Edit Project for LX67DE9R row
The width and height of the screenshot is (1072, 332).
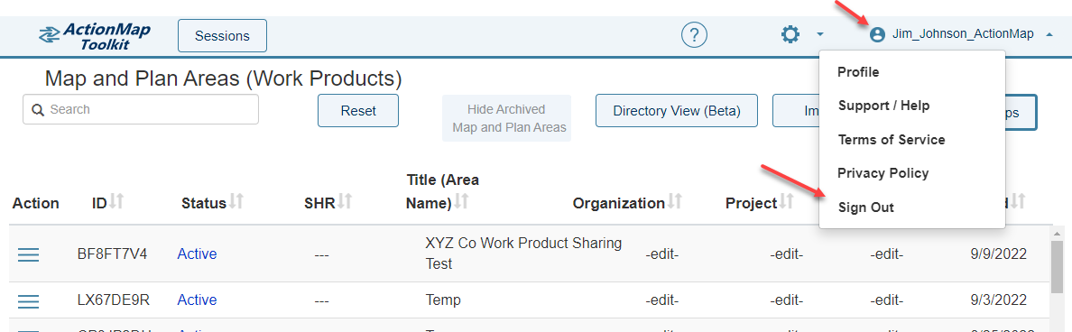[786, 300]
